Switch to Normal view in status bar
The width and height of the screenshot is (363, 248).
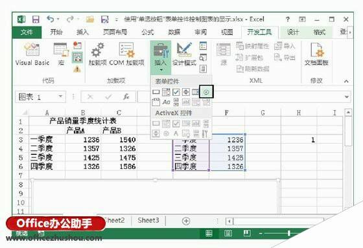tap(209, 233)
